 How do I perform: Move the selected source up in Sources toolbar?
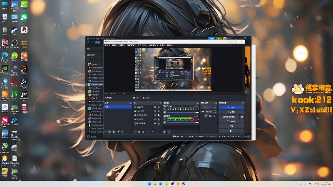click(148, 132)
